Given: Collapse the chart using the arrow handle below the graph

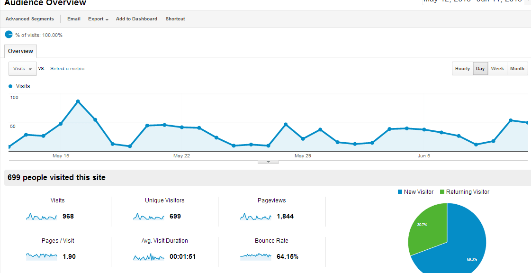Looking at the screenshot, I should (268, 162).
